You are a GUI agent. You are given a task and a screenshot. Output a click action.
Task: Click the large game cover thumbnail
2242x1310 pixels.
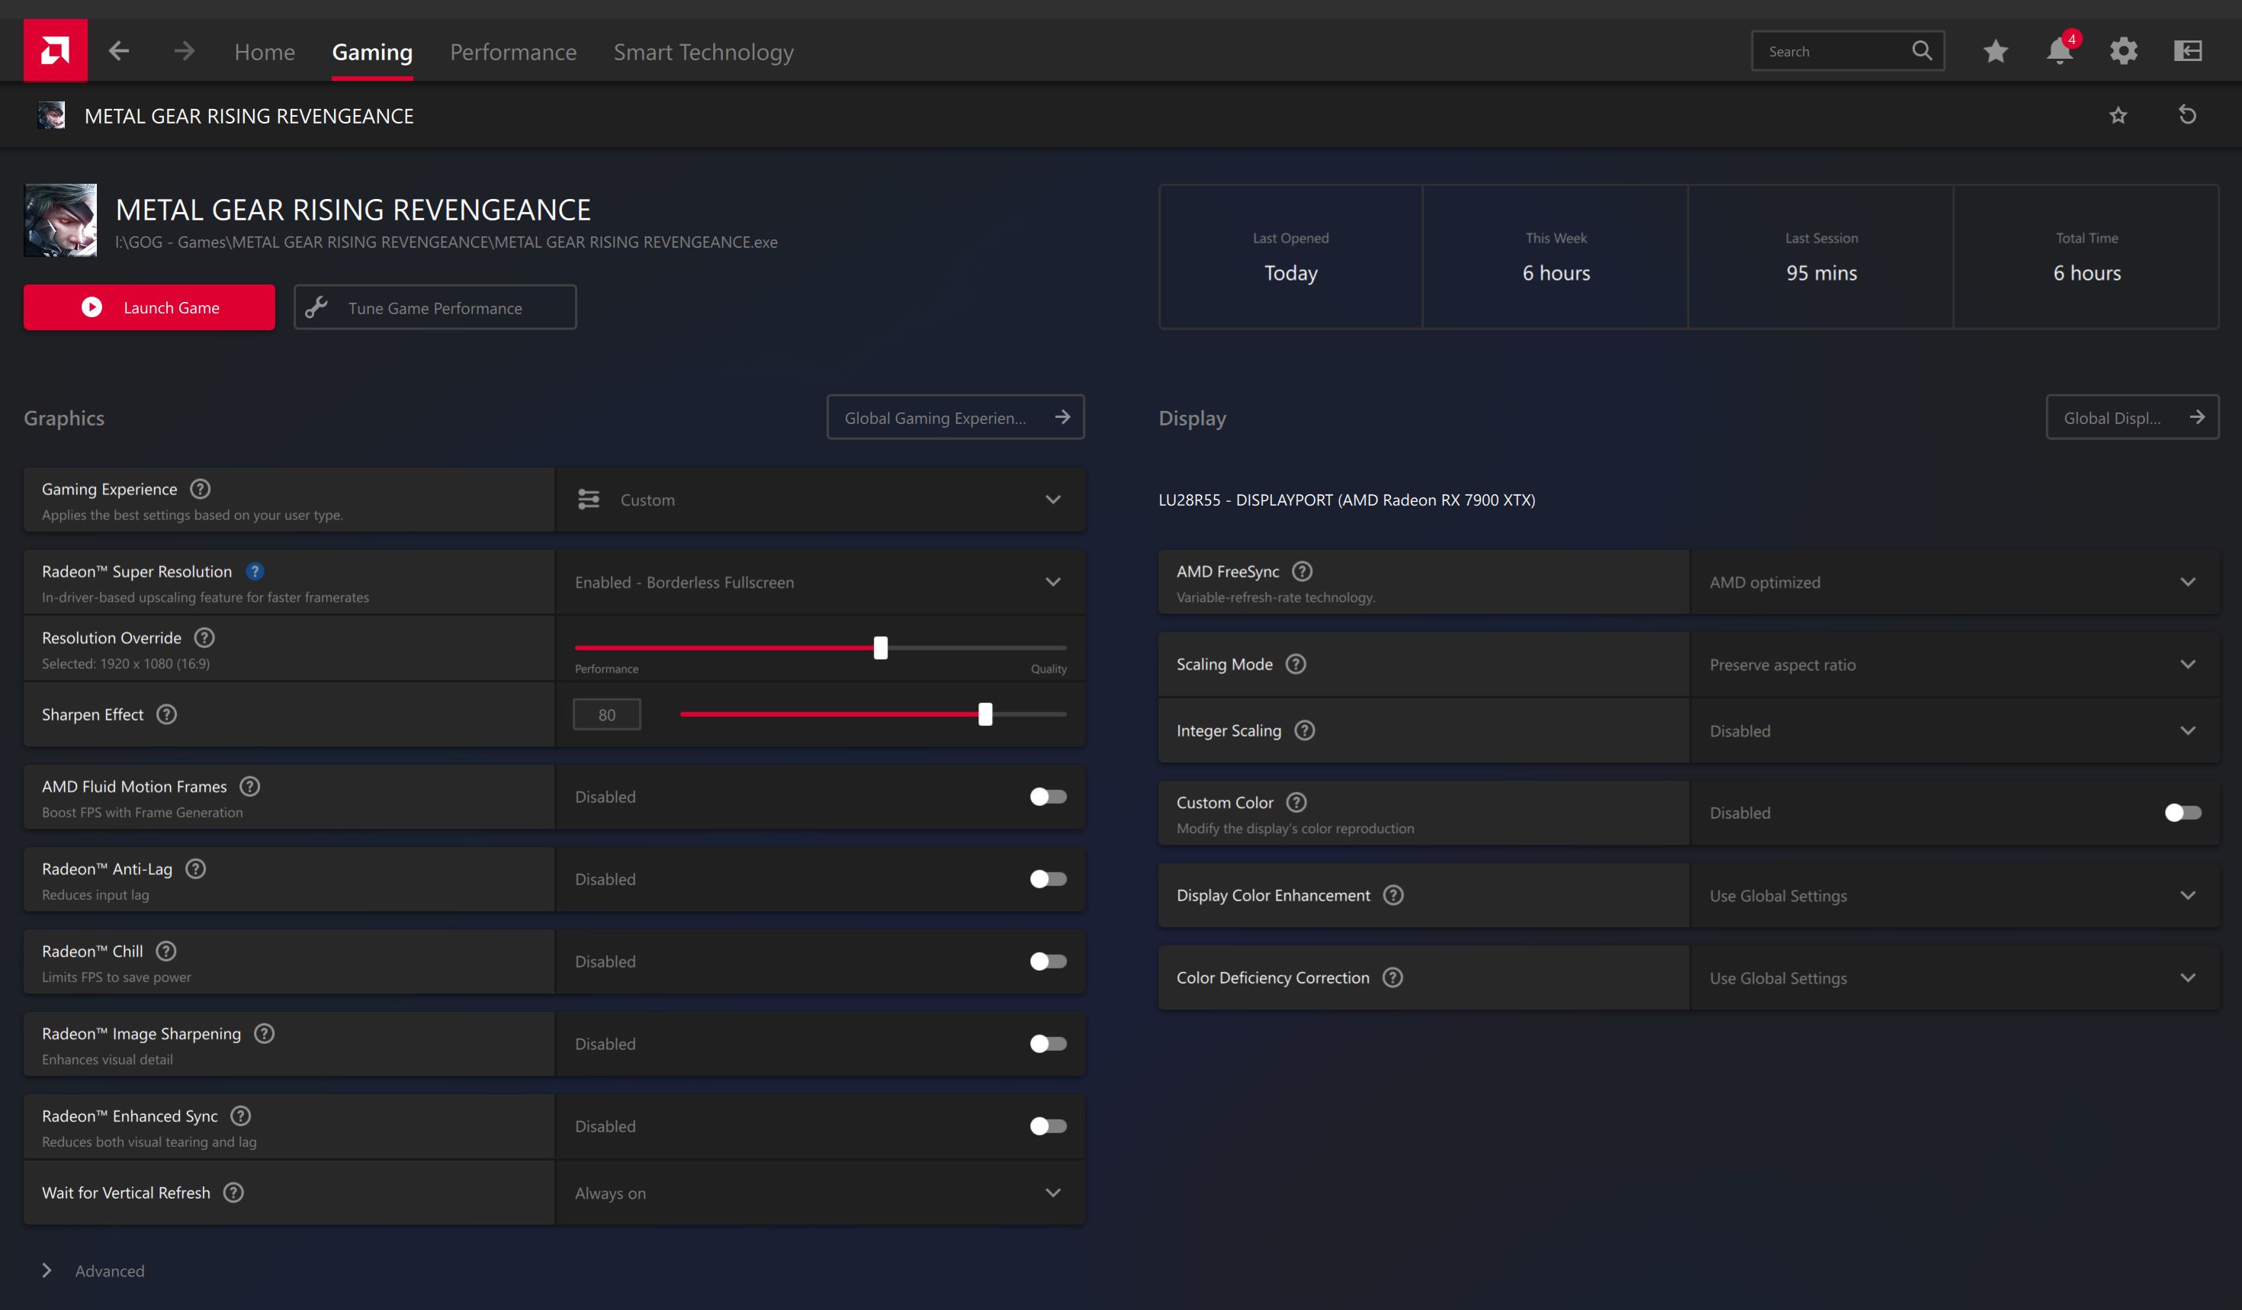coord(60,220)
